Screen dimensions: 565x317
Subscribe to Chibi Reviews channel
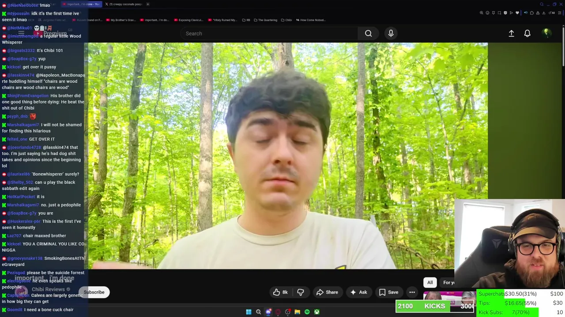[x=94, y=292]
